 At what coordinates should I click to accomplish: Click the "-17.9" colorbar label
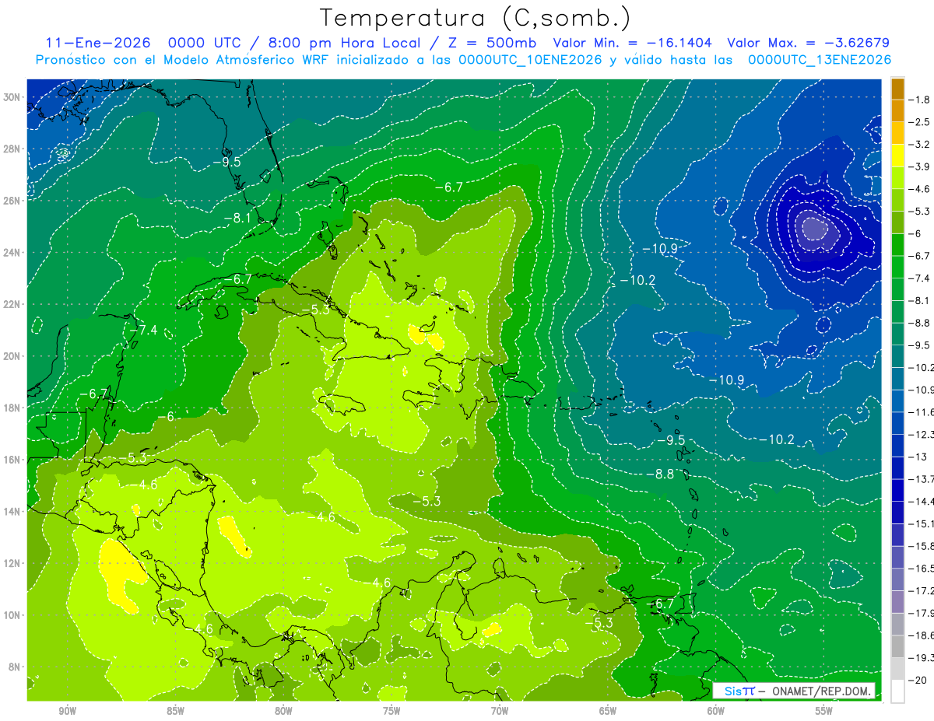click(x=922, y=613)
